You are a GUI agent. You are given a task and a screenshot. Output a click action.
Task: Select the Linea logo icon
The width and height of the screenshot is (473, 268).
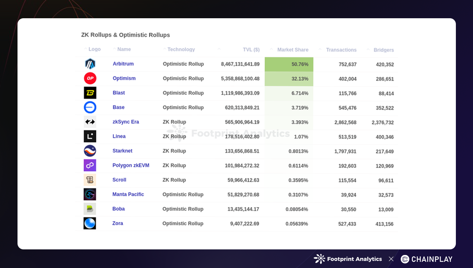tap(90, 136)
